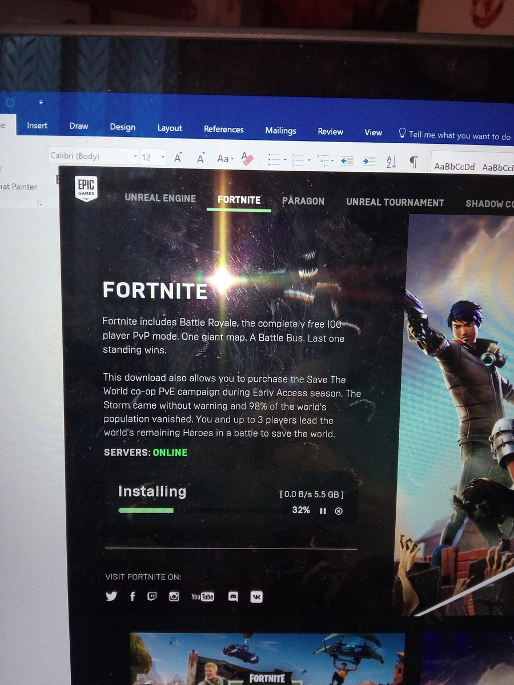514x685 pixels.
Task: Open Clipboard pane launcher in Word
Action: pos(39,203)
